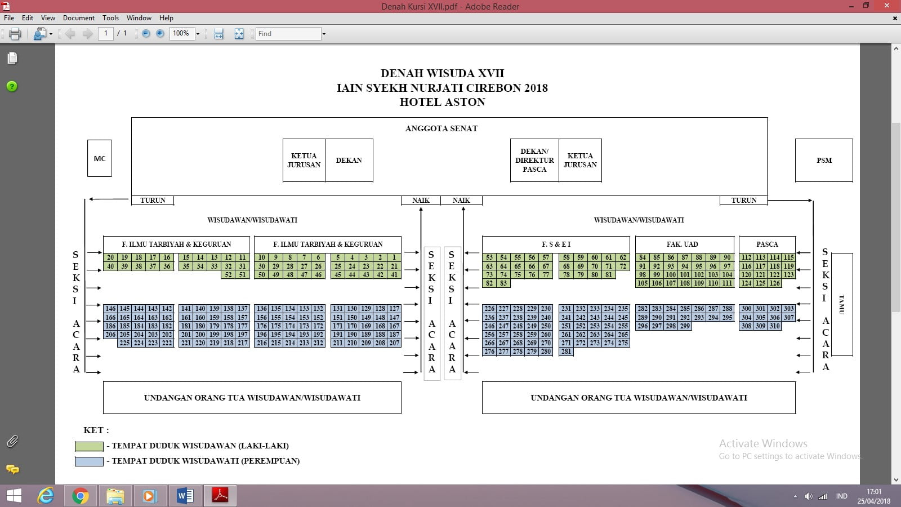Open the Tools menu
This screenshot has height=507, width=901.
pos(110,18)
